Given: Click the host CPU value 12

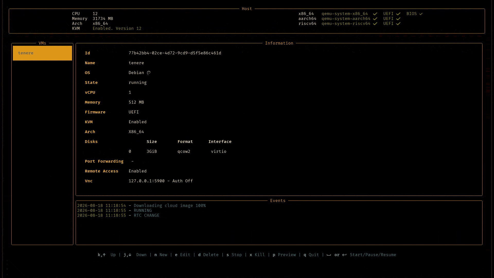Looking at the screenshot, I should pyautogui.click(x=95, y=14).
